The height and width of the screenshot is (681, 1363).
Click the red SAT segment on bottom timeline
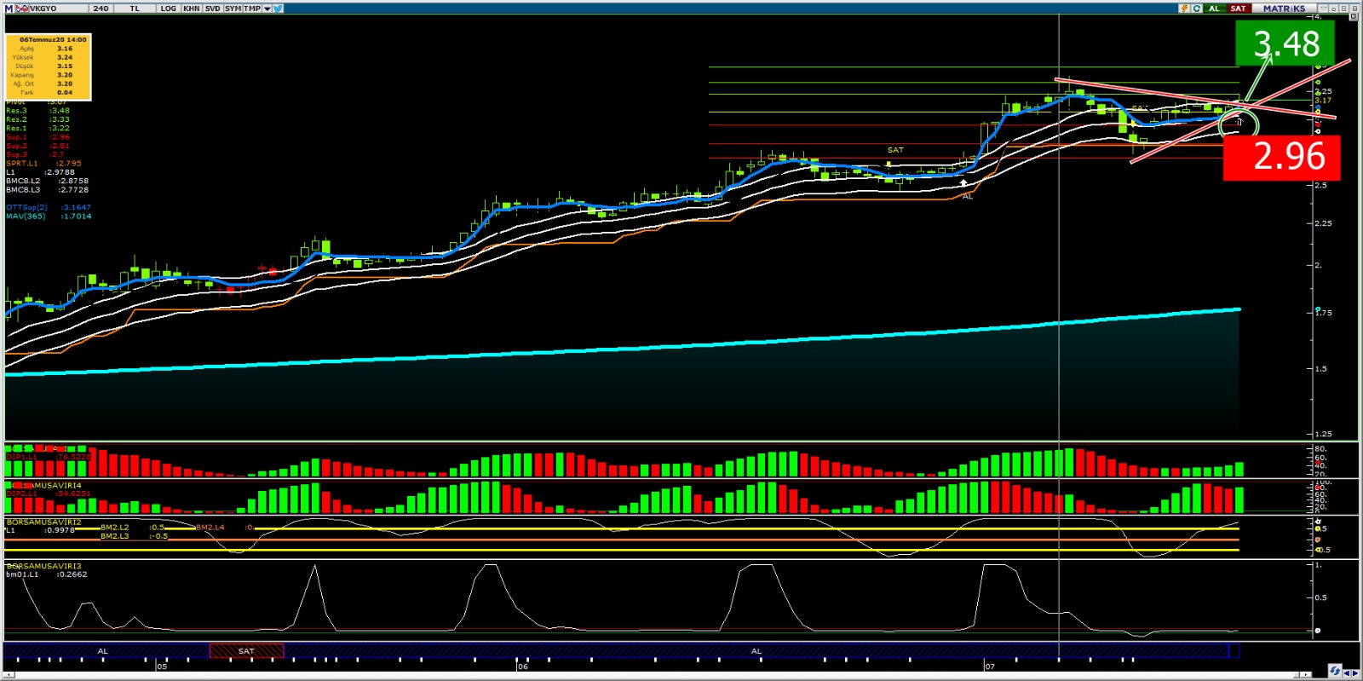[246, 651]
